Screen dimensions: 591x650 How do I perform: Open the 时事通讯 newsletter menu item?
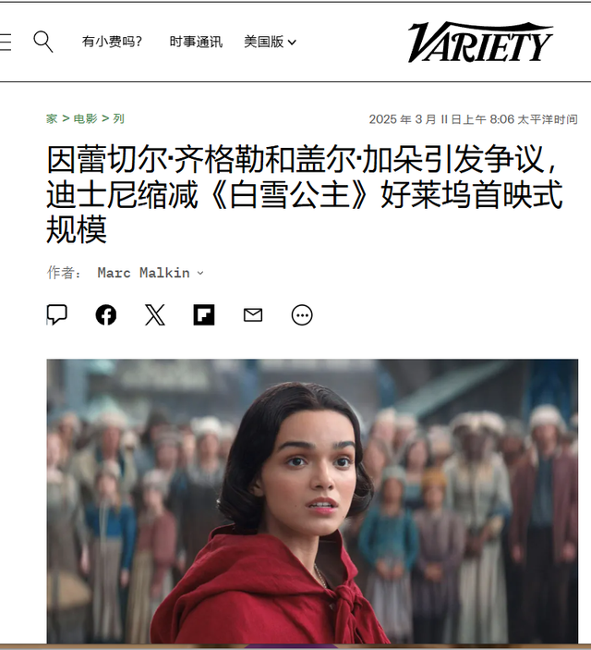tap(196, 42)
